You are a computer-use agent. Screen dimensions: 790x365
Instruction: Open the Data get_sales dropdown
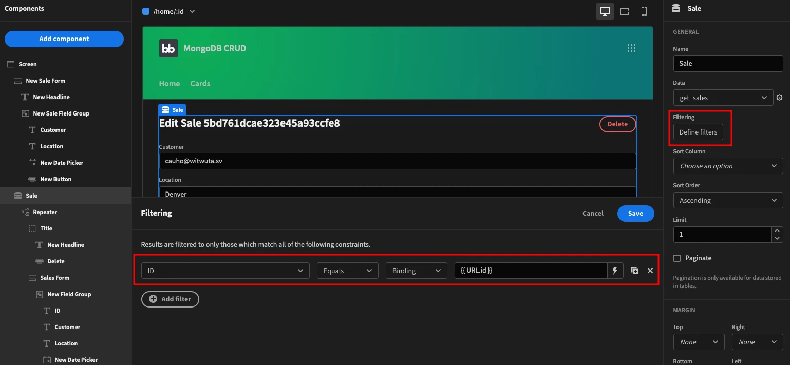[x=723, y=98]
